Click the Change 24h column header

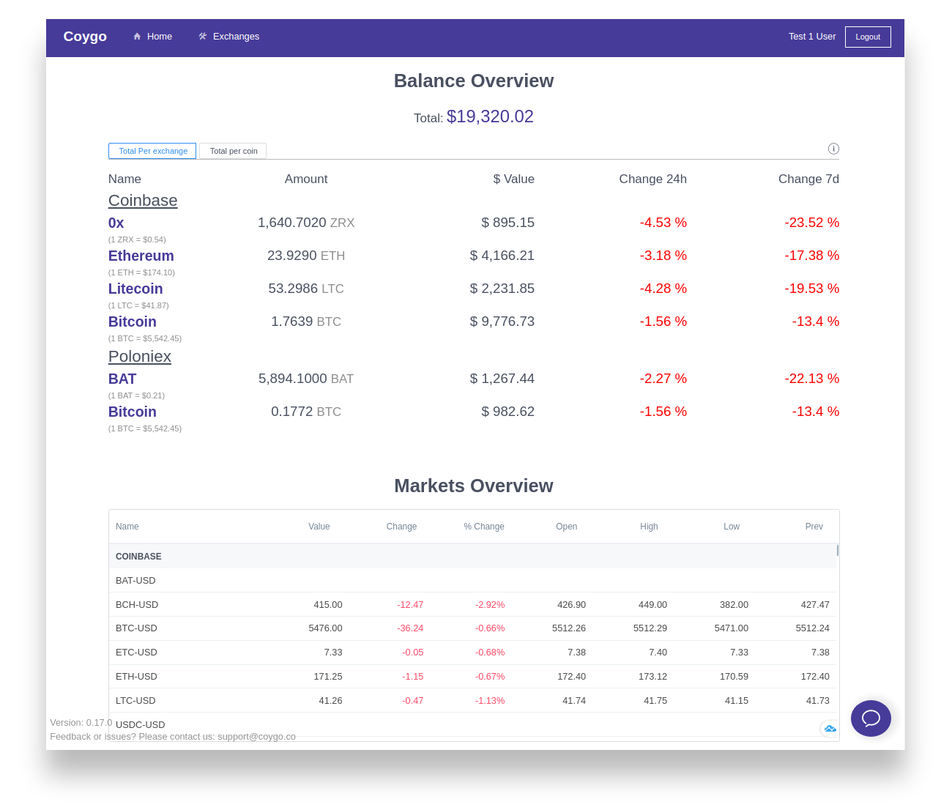pos(653,179)
